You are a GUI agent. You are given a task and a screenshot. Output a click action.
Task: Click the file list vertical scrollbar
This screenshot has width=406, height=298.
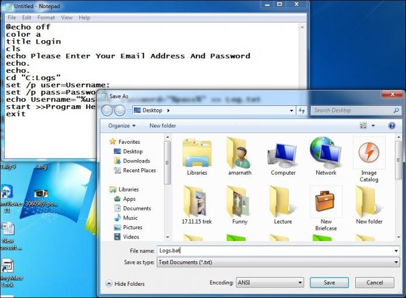tap(398, 186)
